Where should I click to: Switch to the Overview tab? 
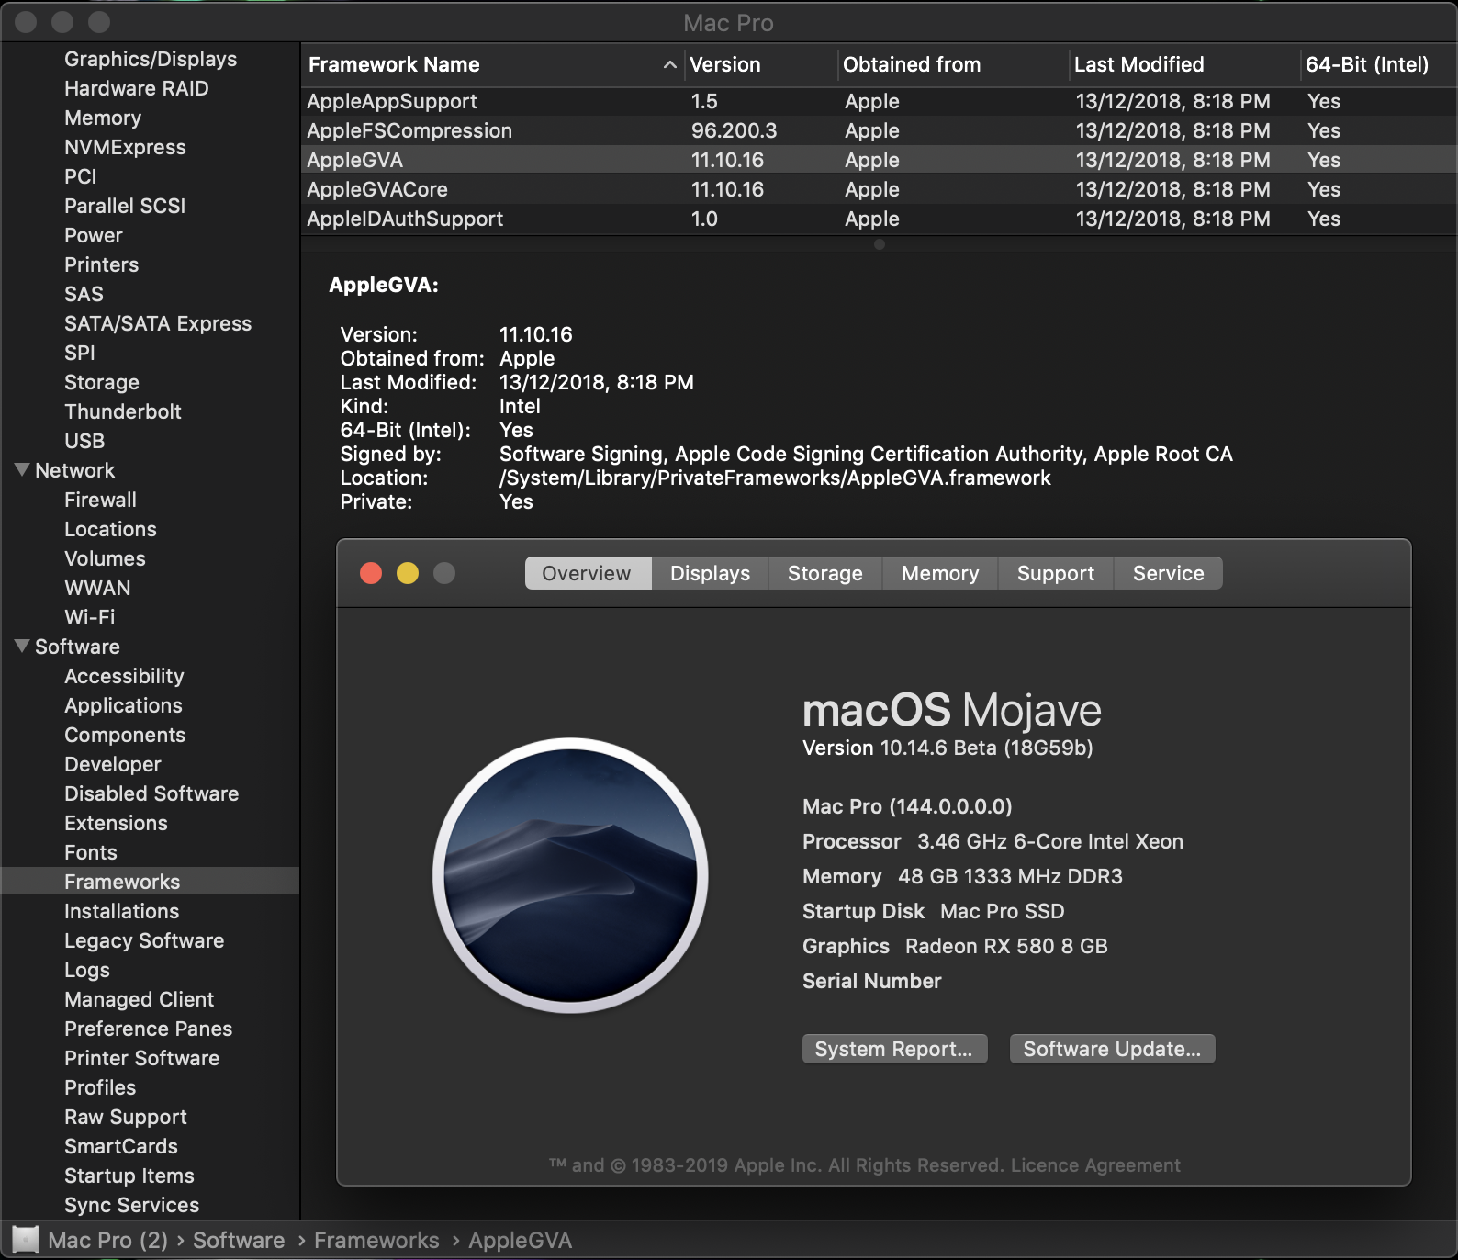point(588,573)
